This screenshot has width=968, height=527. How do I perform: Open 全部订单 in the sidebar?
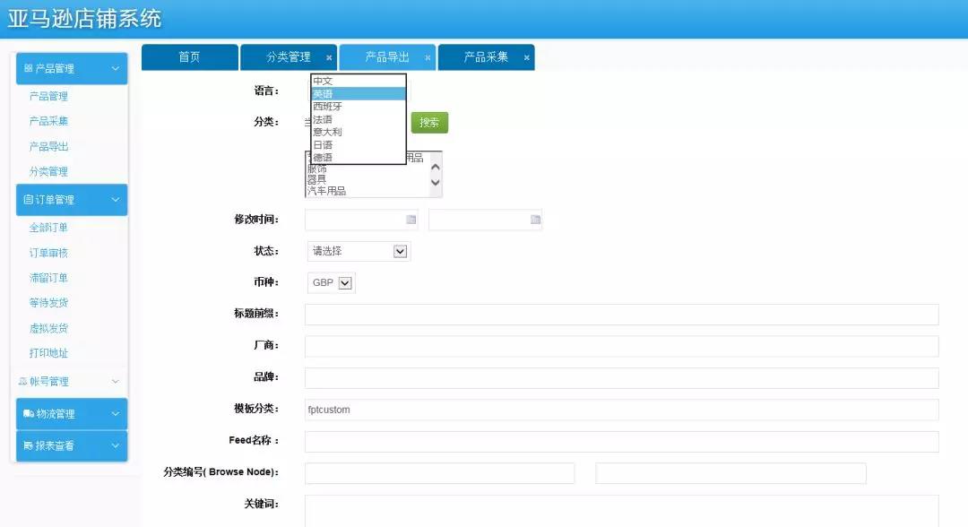pos(48,228)
